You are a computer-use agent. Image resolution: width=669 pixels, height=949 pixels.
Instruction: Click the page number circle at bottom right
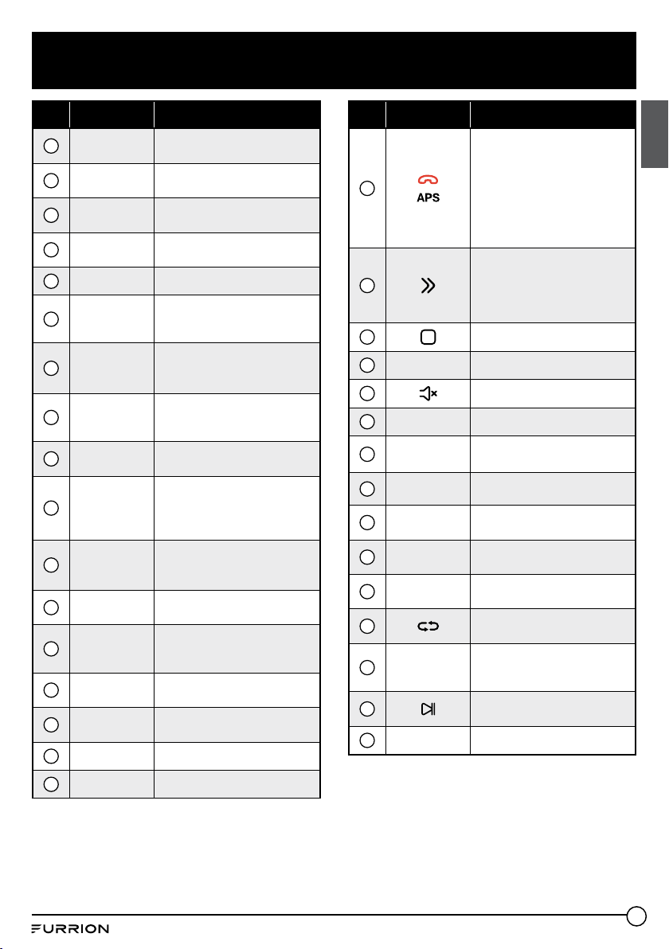[636, 916]
